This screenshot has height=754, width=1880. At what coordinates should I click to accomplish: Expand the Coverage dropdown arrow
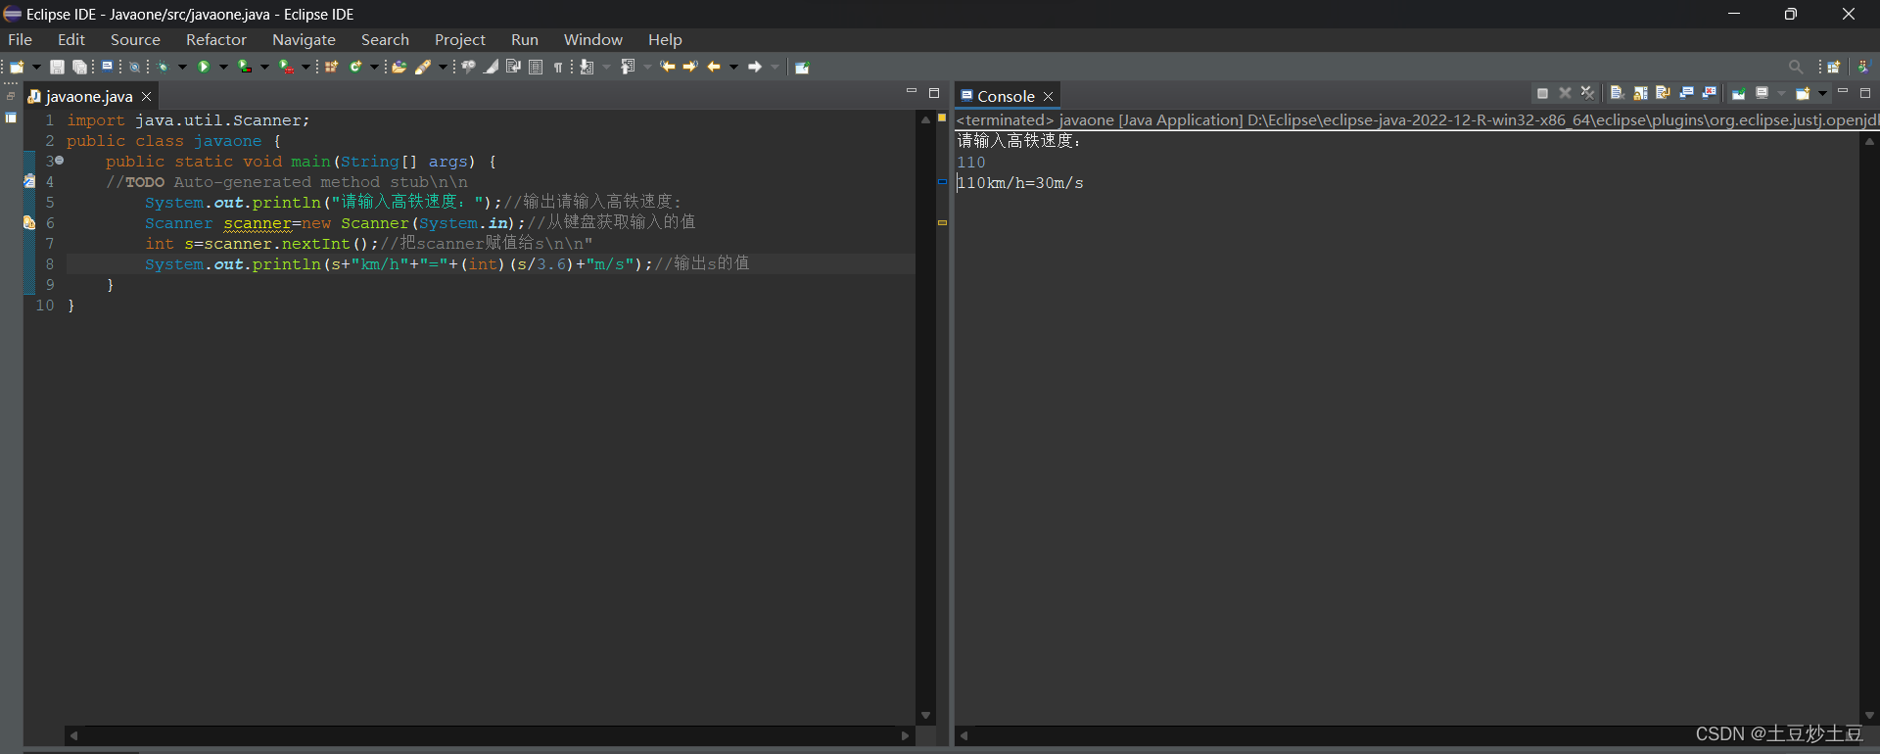264,67
